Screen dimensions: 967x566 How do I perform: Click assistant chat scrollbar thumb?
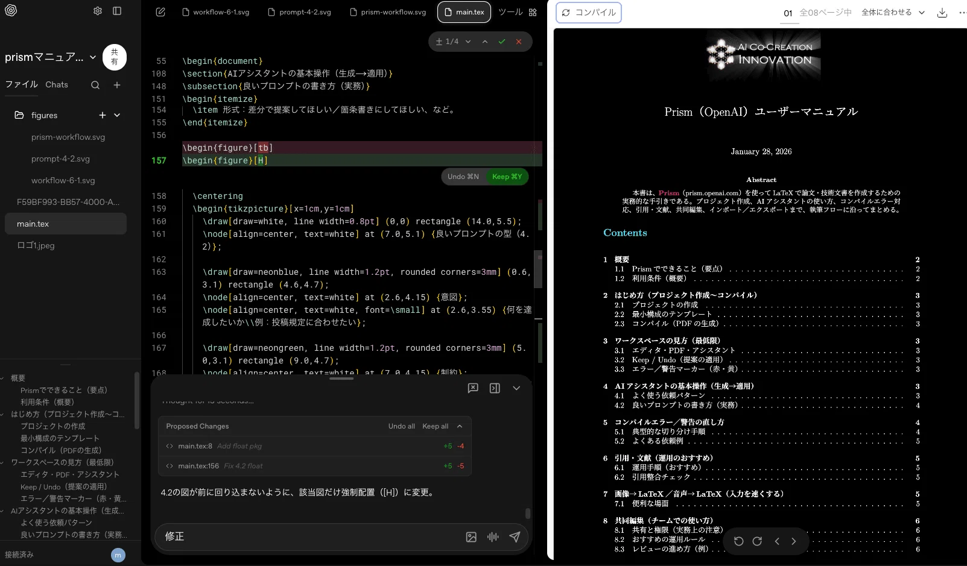click(x=528, y=514)
